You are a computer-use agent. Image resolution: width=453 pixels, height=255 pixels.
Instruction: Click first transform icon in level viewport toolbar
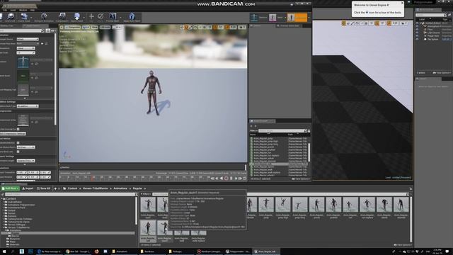point(343,23)
